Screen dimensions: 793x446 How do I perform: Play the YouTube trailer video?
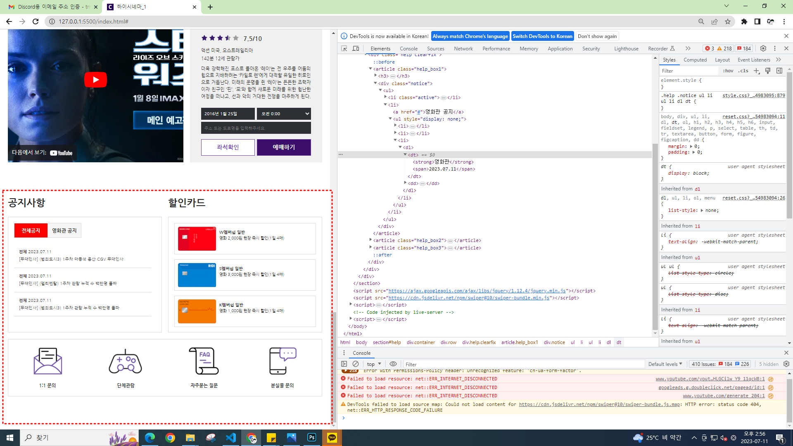point(95,80)
